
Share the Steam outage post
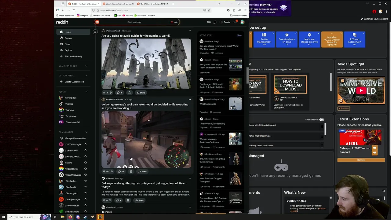[139, 200]
